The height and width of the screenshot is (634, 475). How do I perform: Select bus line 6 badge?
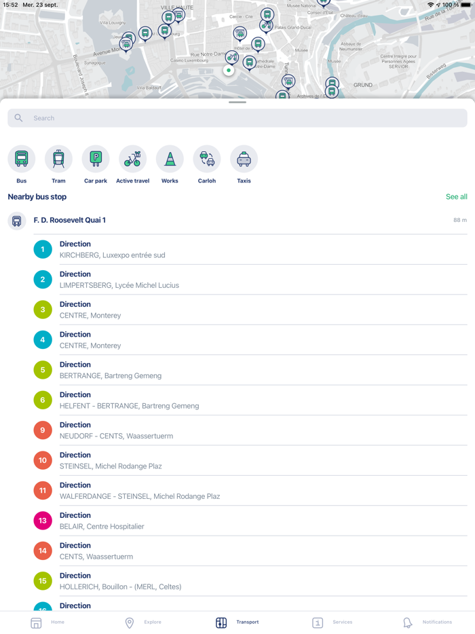(43, 400)
